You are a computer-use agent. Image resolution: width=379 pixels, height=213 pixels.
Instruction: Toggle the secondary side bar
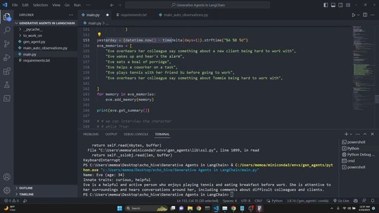[341, 5]
